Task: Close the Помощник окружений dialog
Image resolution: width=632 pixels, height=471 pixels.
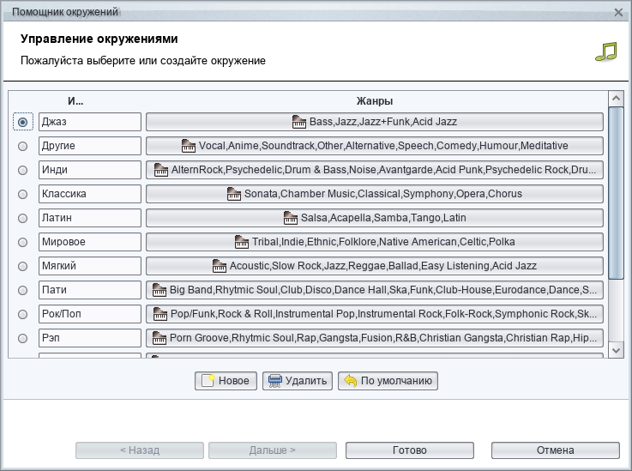Action: 618,12
